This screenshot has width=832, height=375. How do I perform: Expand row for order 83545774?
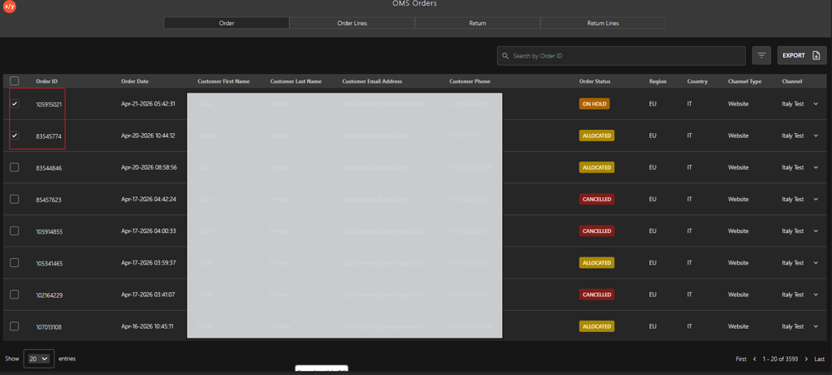(x=816, y=136)
